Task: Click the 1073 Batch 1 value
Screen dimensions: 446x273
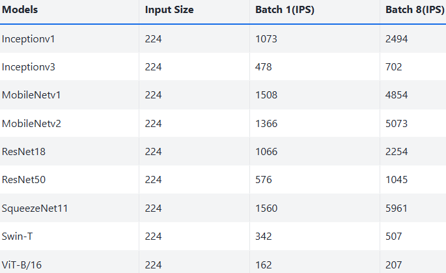Action: [x=266, y=39]
